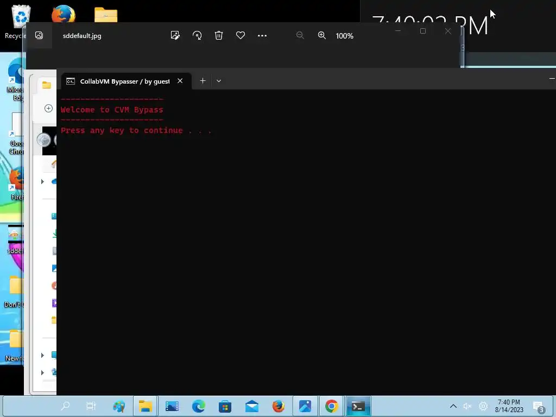Mark sddefault.jpg as favorite with the heart
The width and height of the screenshot is (556, 417).
pyautogui.click(x=241, y=35)
